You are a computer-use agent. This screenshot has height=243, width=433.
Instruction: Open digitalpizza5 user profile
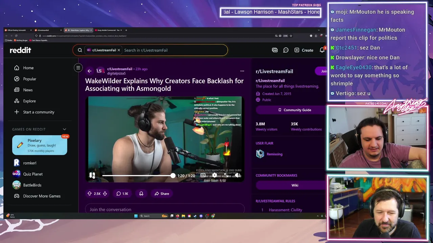pyautogui.click(x=116, y=73)
